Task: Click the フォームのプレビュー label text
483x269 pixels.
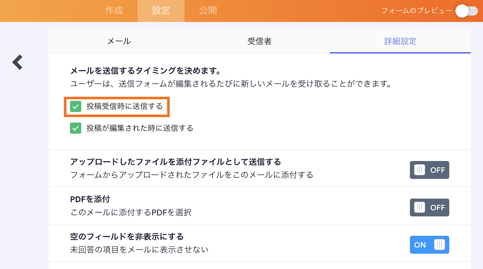Action: point(417,11)
